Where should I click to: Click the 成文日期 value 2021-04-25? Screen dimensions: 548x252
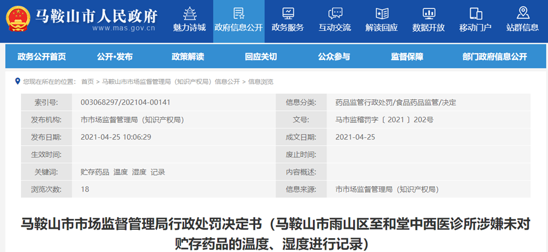(355, 137)
